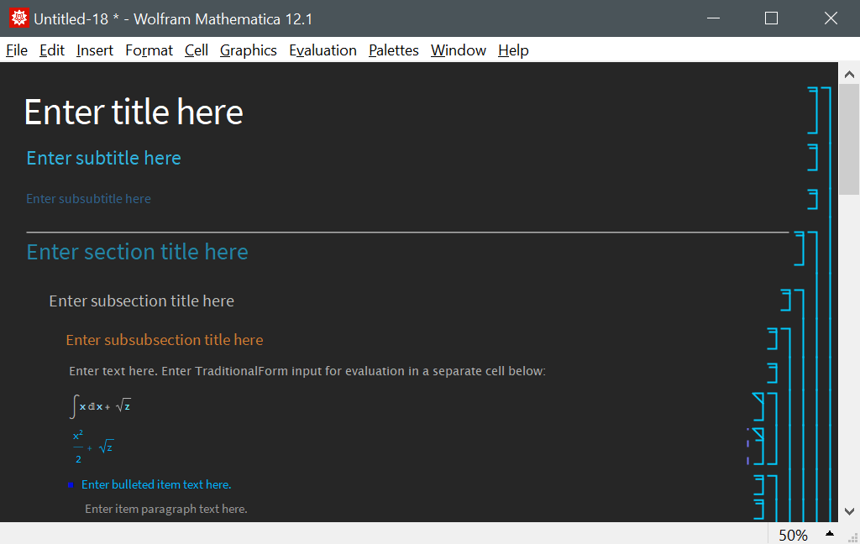The image size is (860, 544).
Task: Open the Evaluation menu
Action: [x=322, y=50]
